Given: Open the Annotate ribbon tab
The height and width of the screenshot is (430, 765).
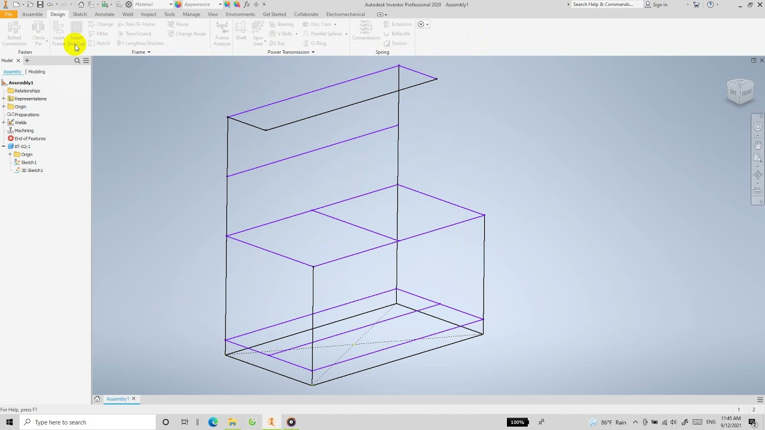Looking at the screenshot, I should tap(105, 14).
